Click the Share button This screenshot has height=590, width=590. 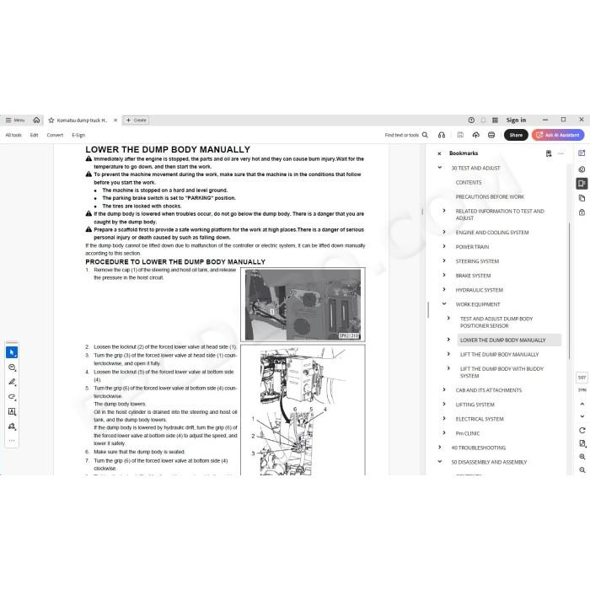point(516,135)
